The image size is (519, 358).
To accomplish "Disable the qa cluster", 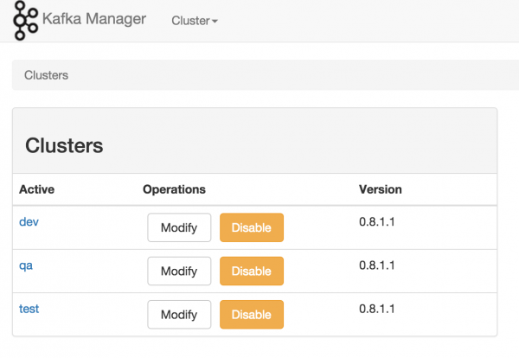I will pos(252,272).
